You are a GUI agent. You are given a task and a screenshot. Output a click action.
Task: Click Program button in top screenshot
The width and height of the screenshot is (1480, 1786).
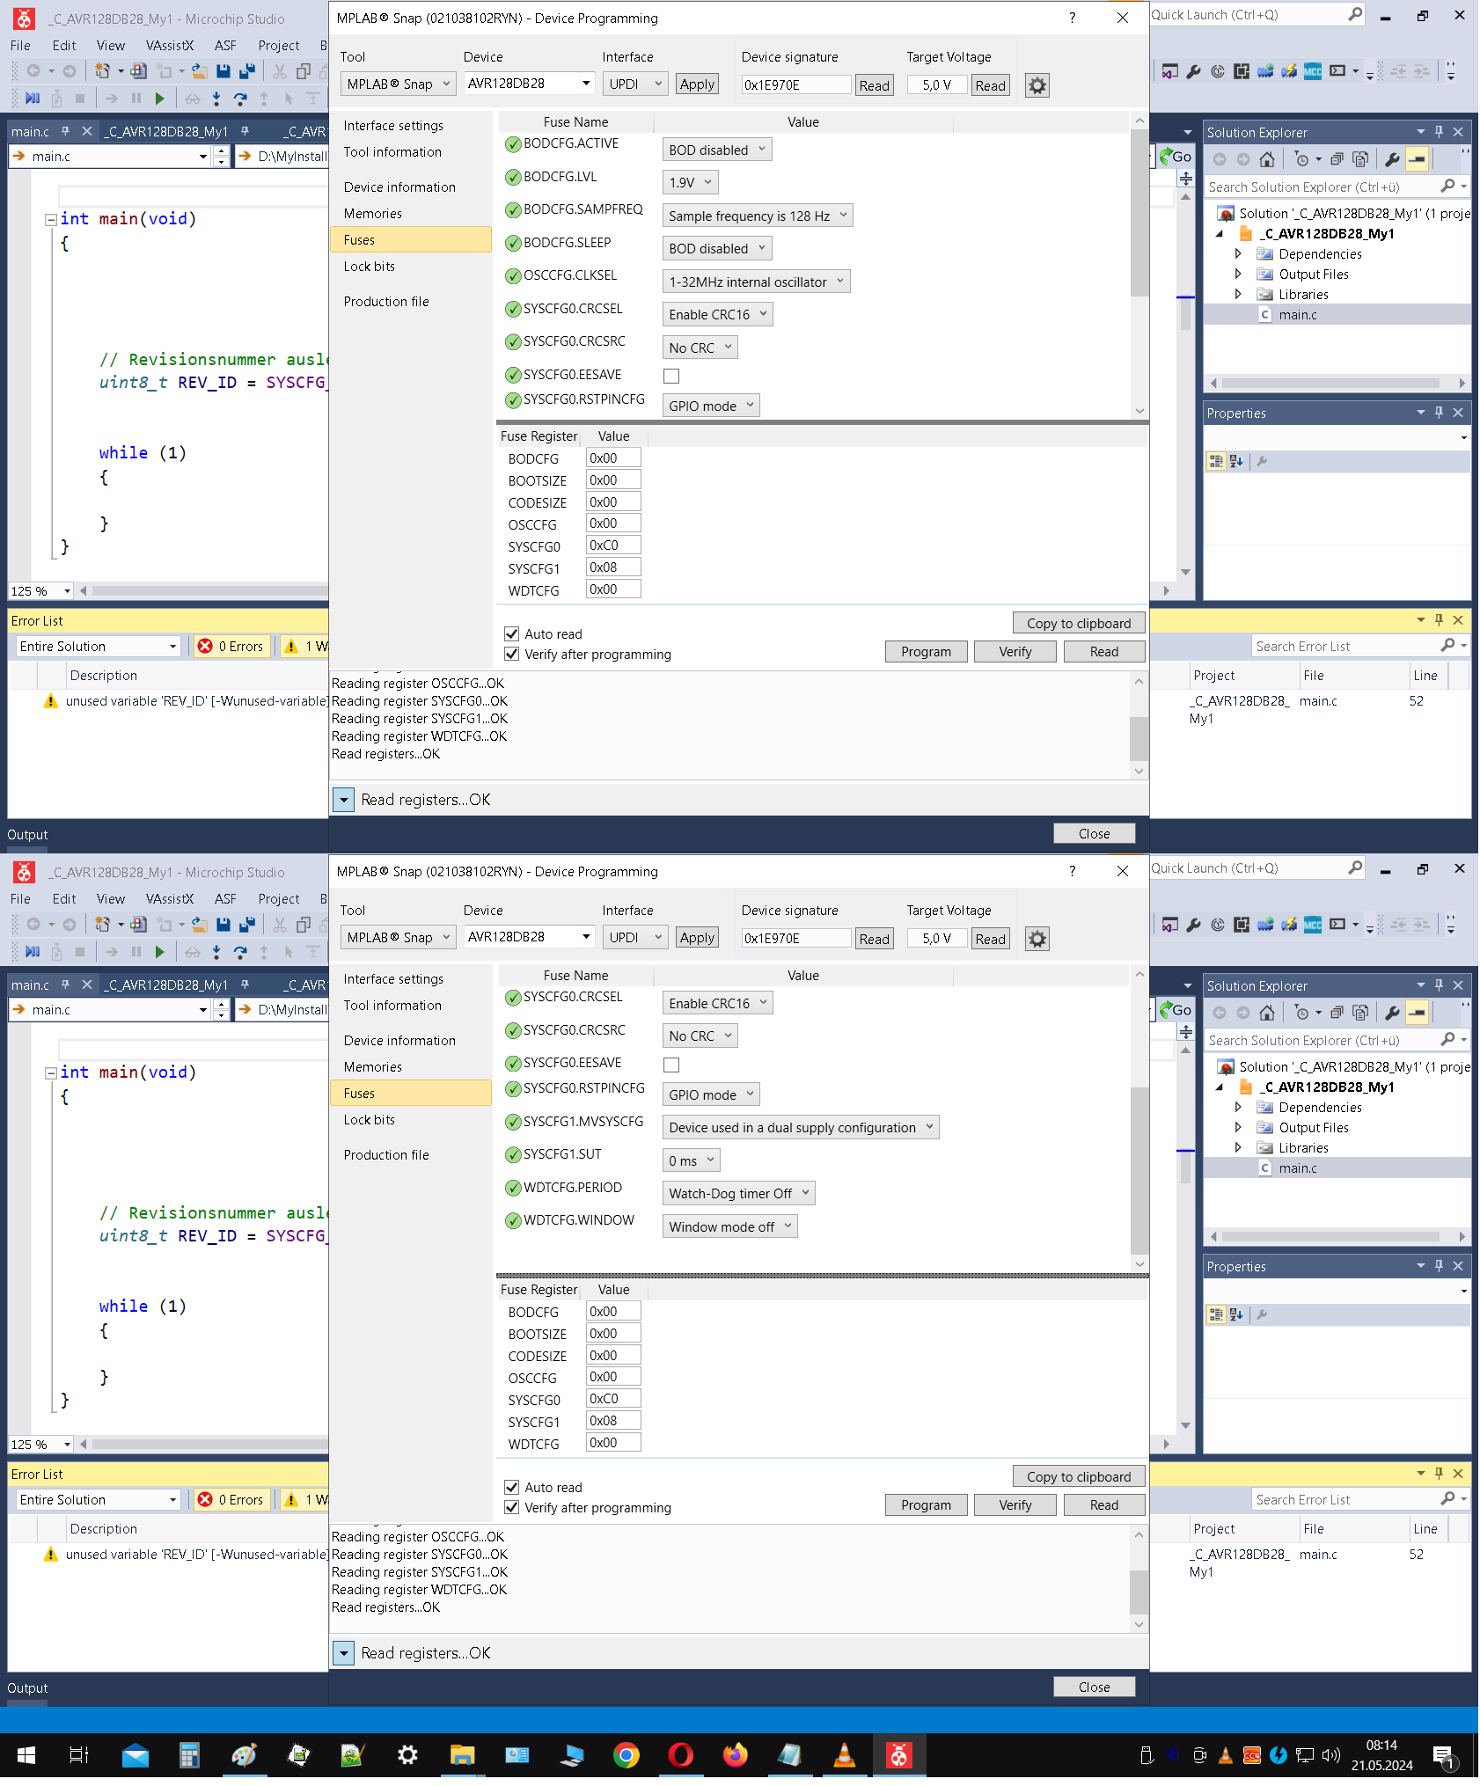926,651
